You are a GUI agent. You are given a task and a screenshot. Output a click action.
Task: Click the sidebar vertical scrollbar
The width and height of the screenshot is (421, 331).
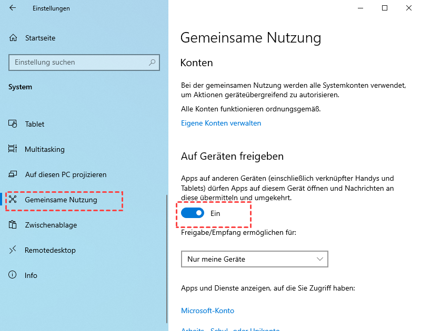click(x=167, y=257)
